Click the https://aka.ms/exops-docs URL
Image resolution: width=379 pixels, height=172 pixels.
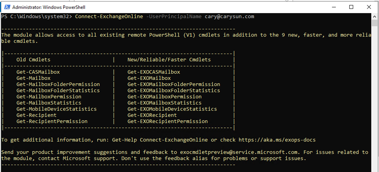click(x=277, y=140)
